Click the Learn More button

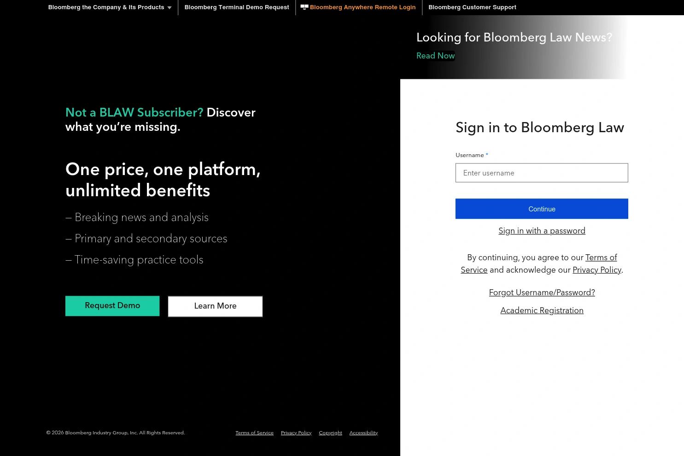coord(215,306)
